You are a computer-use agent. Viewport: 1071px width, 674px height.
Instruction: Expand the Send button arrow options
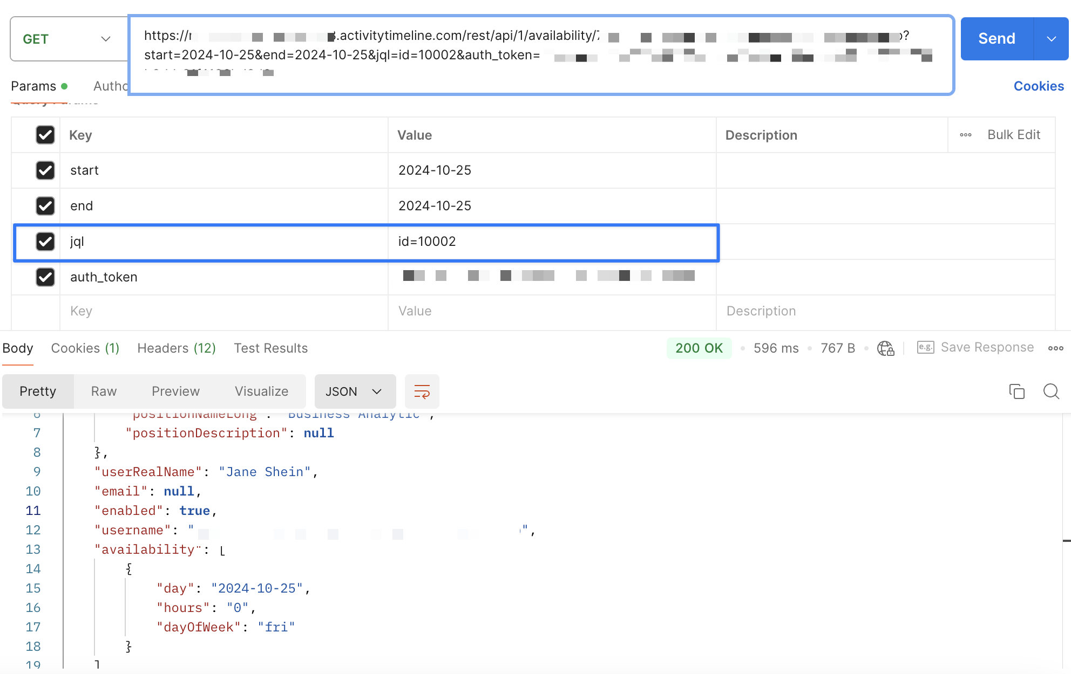coord(1051,39)
